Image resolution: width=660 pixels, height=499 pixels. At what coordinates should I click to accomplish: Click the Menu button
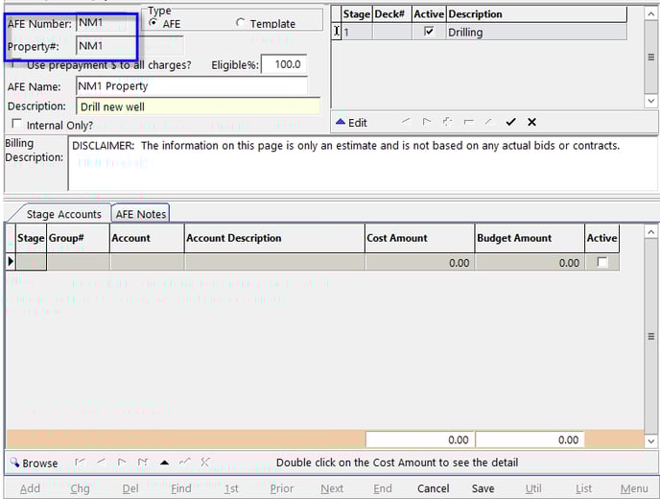pyautogui.click(x=634, y=488)
